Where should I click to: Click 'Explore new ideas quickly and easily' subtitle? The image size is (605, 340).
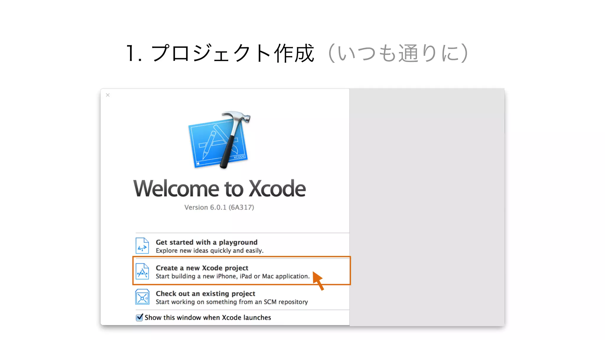[209, 251]
